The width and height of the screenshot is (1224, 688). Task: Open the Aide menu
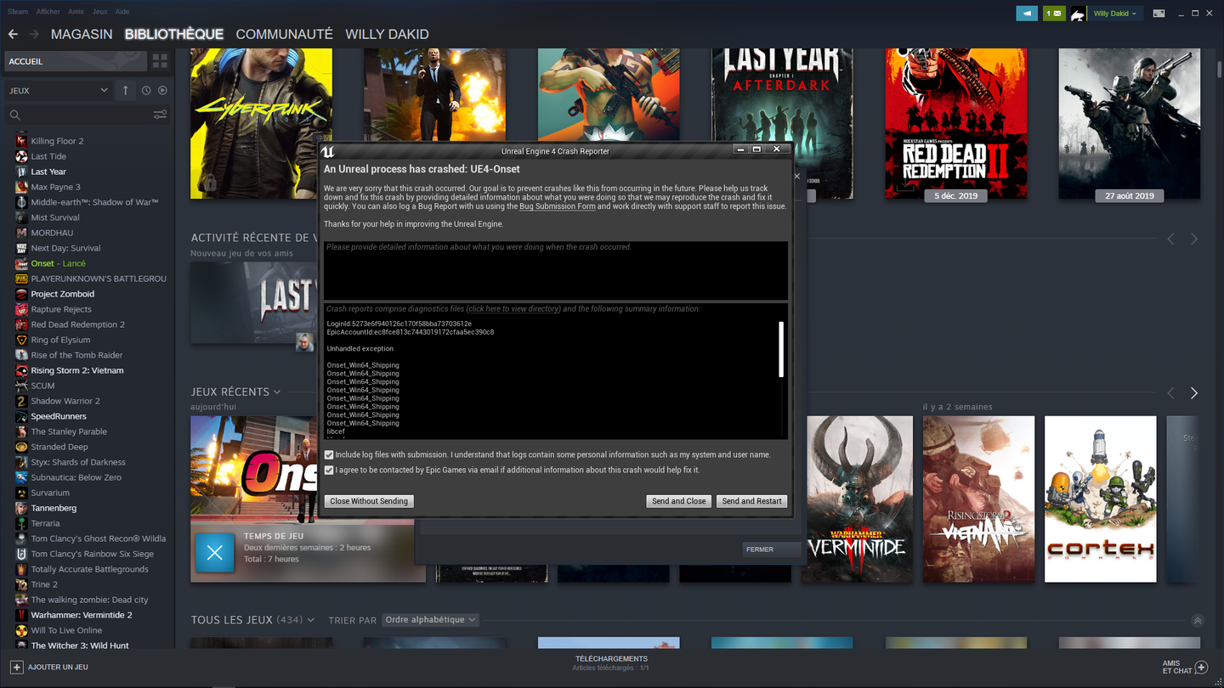[x=122, y=12]
